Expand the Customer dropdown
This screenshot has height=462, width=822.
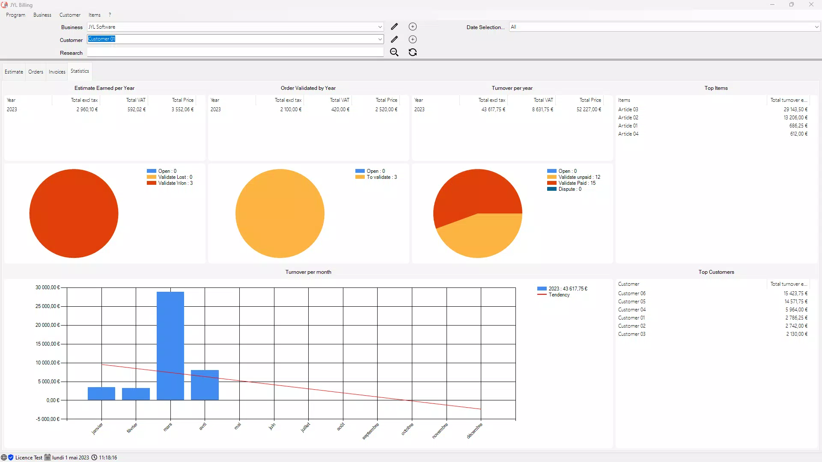[380, 39]
